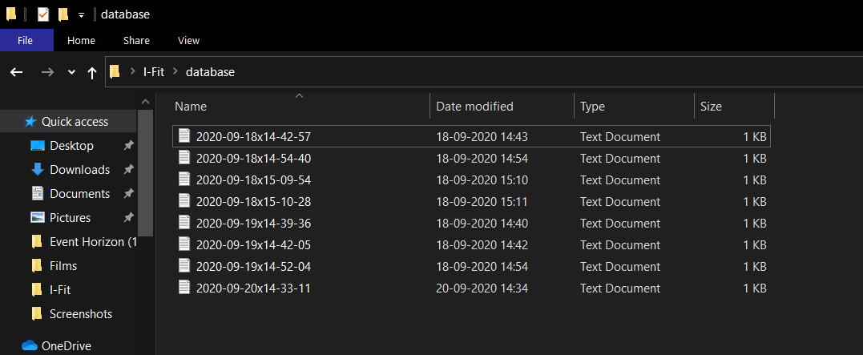Click I-Fit in the address breadcrumb
The width and height of the screenshot is (863, 355).
point(153,72)
